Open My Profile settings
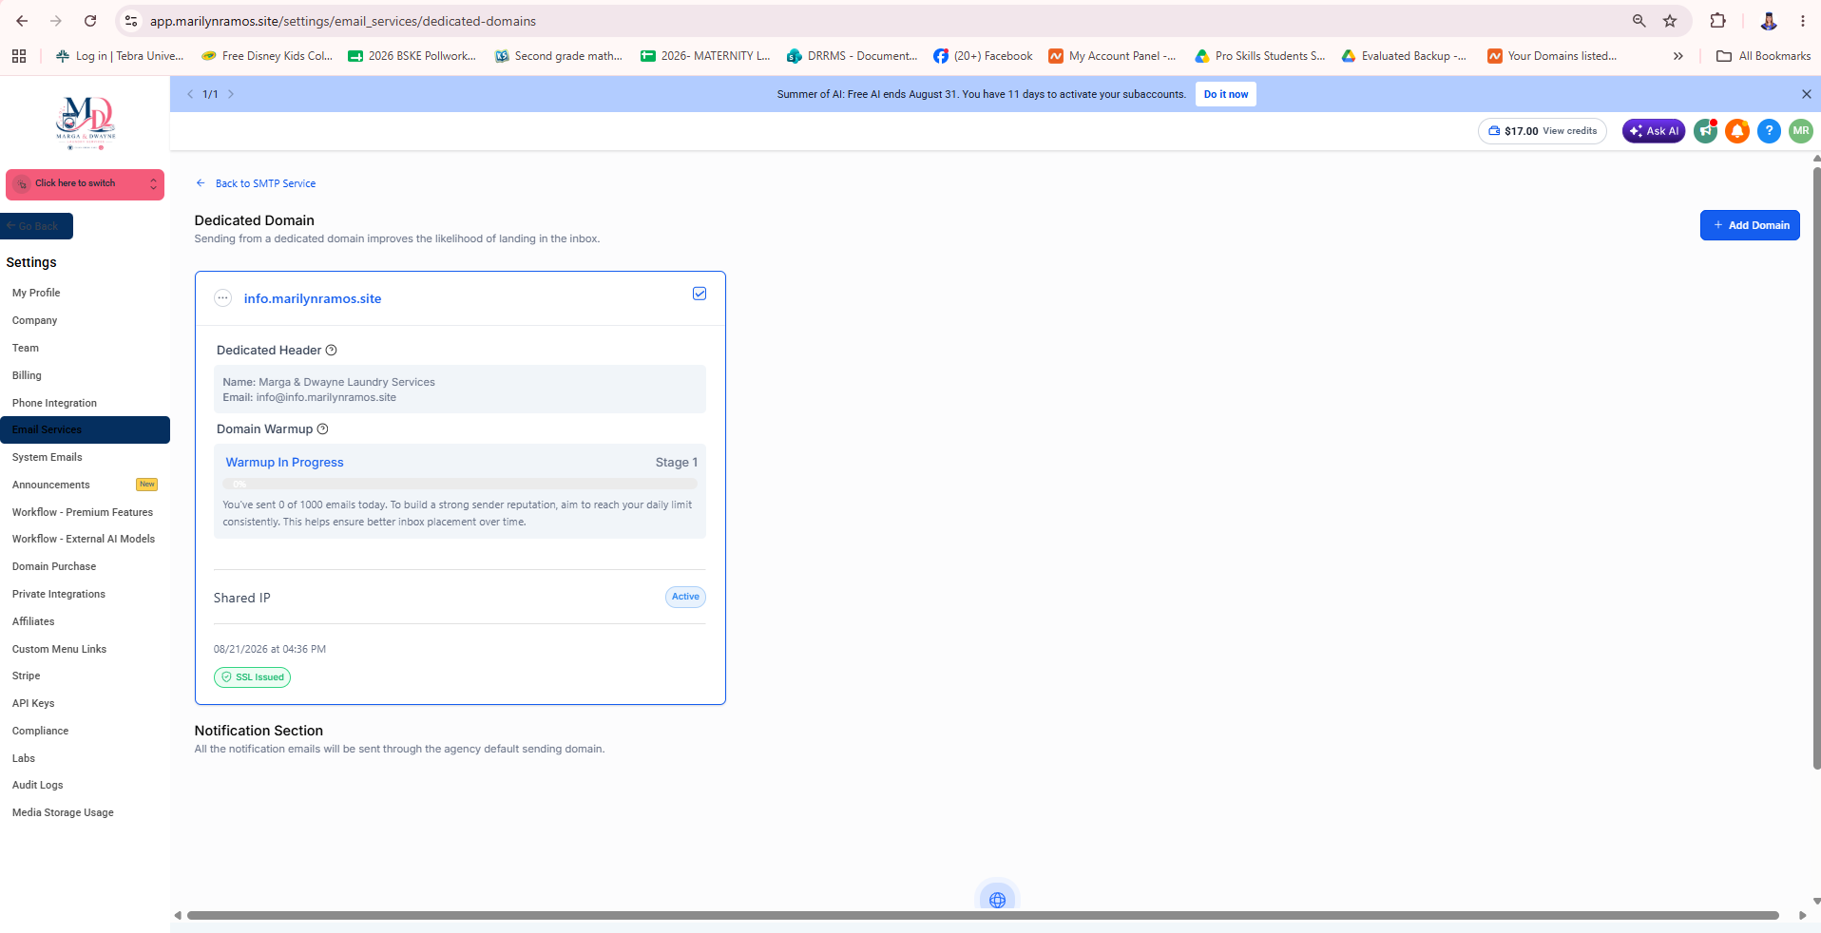 tap(36, 293)
